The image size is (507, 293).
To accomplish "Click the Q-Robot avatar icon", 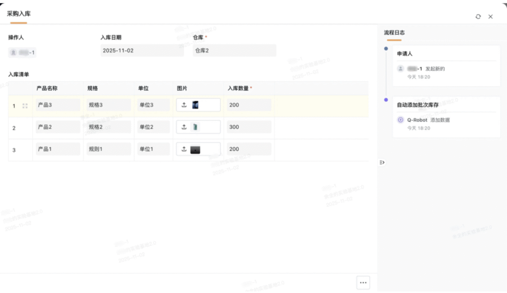I will (401, 120).
